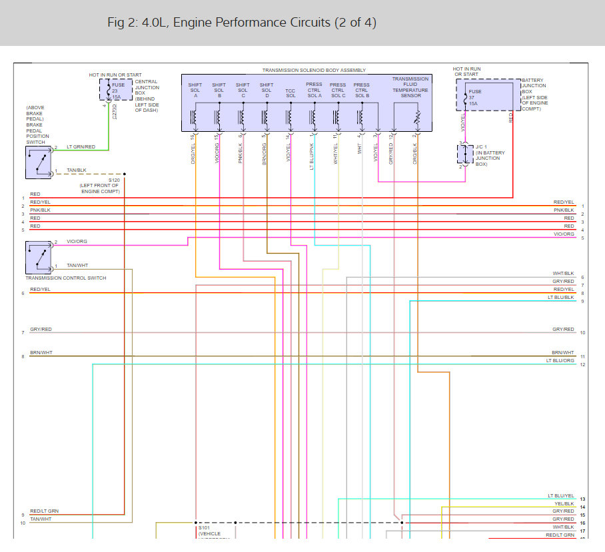The width and height of the screenshot is (605, 552).
Task: Click the J/C 1 junction connector symbol
Action: pos(465,154)
